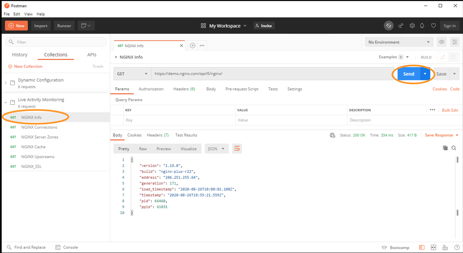Image resolution: width=463 pixels, height=253 pixels.
Task: Expand the Dynamic Configuration collection
Action: coord(6,83)
